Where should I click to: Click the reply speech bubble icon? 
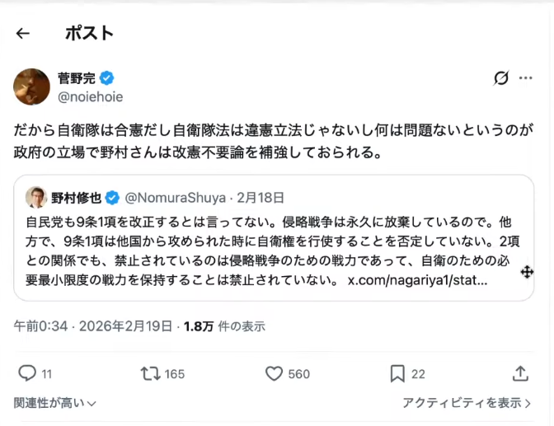27,373
